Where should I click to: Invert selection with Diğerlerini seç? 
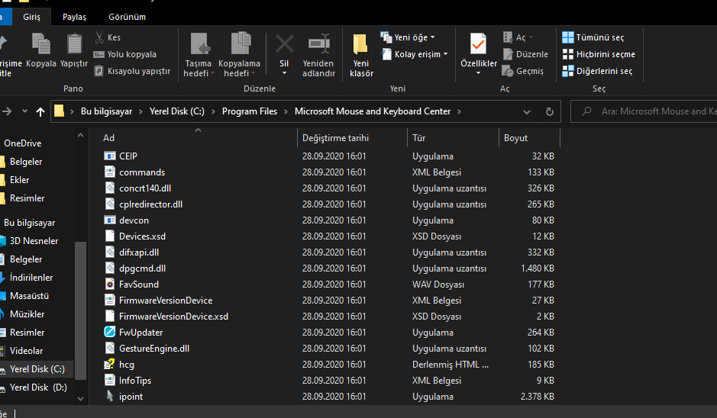[x=596, y=71]
